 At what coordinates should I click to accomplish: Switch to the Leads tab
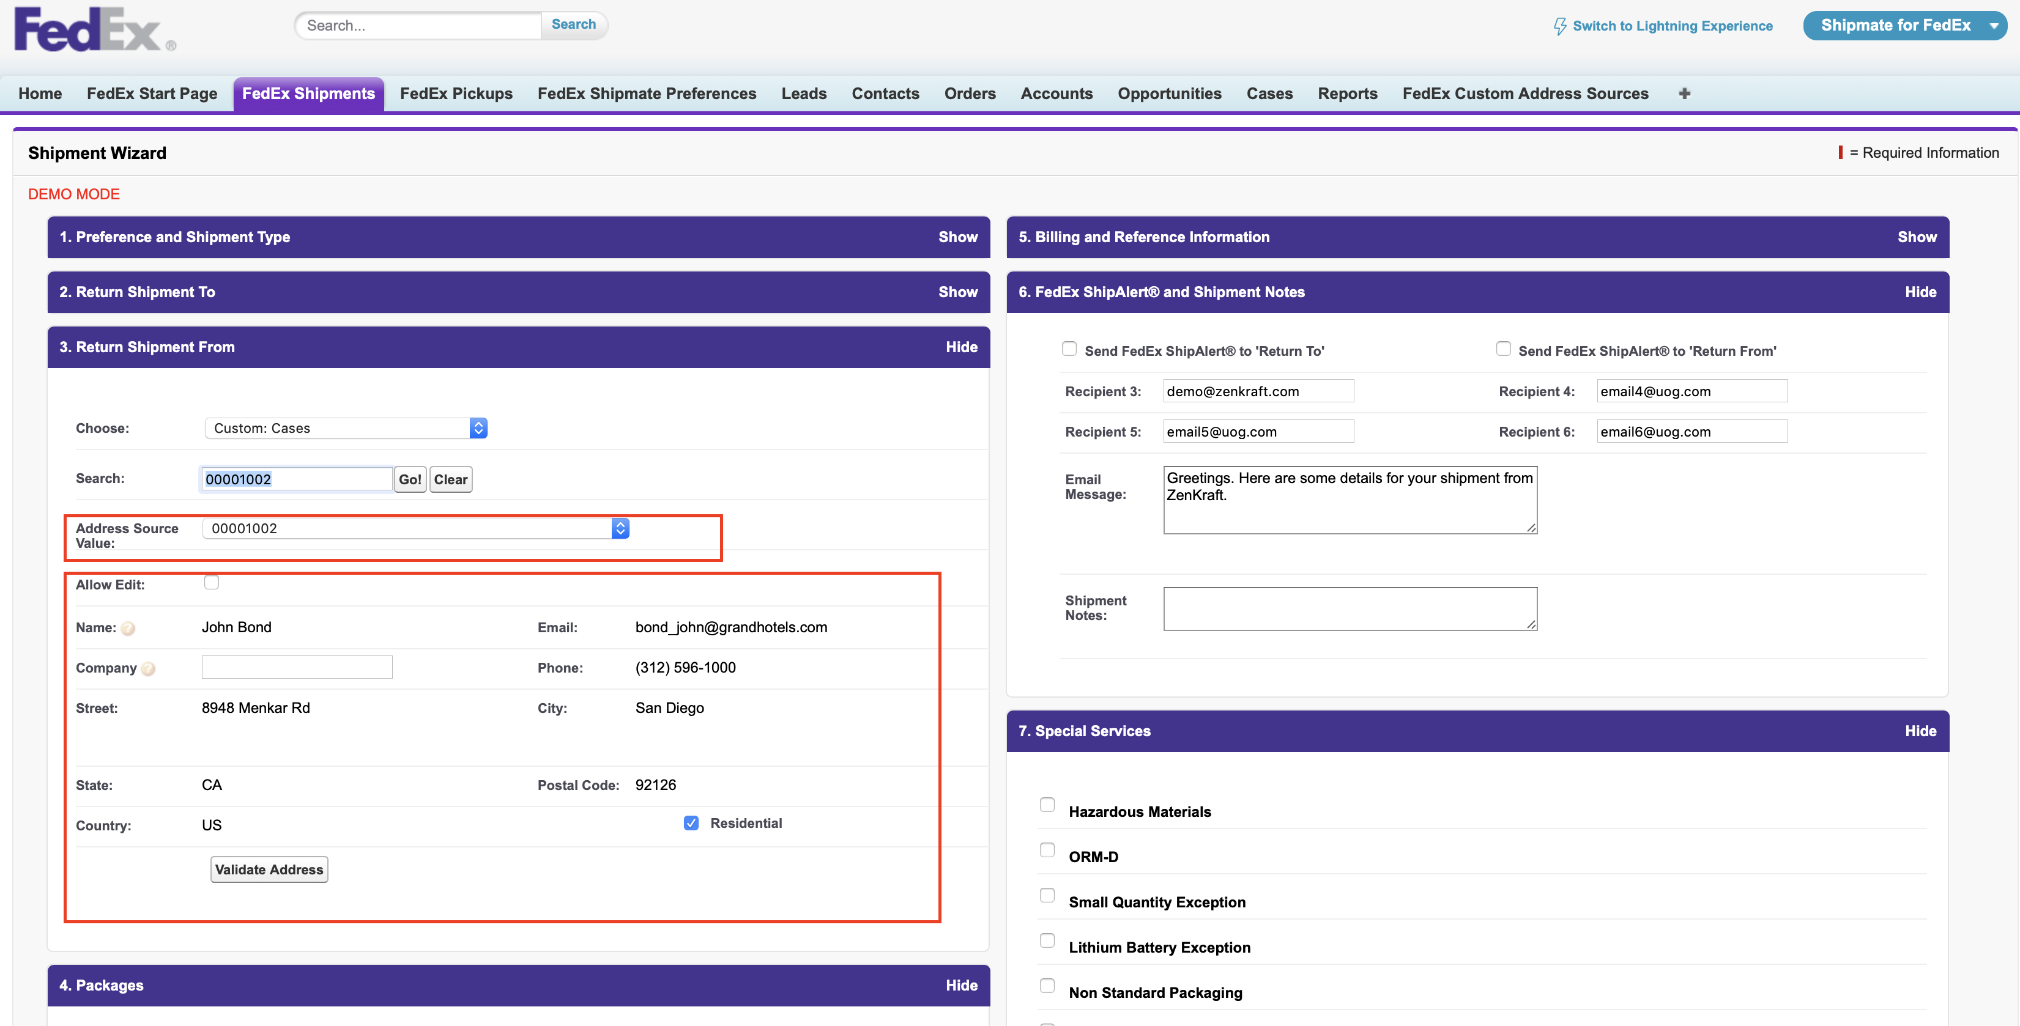[x=804, y=94]
